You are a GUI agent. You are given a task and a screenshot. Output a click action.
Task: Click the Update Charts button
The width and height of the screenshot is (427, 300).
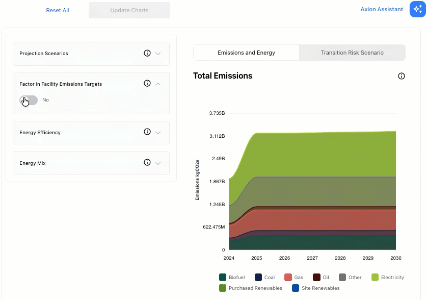pyautogui.click(x=129, y=10)
